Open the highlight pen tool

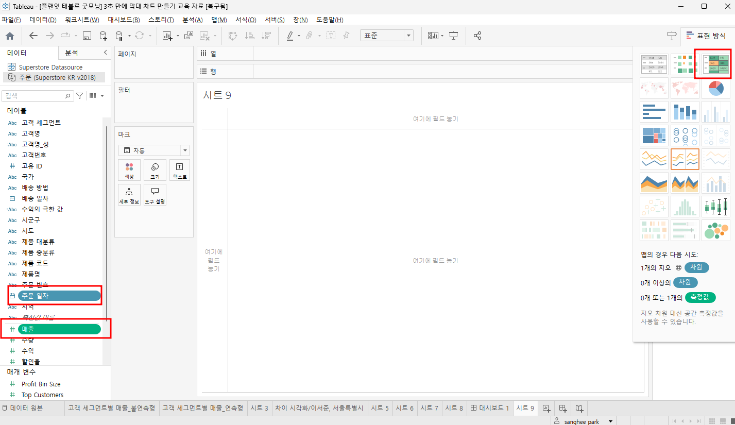tap(290, 36)
